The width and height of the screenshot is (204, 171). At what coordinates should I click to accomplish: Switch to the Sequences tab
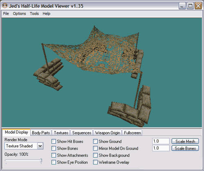point(82,133)
